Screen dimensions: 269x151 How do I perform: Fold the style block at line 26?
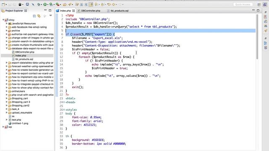point(64,110)
